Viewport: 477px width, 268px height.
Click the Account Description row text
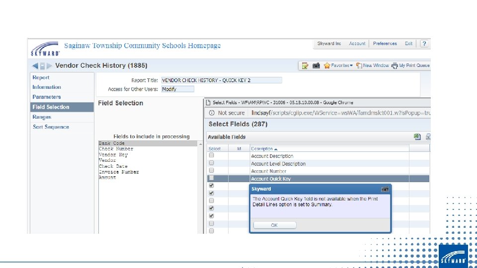click(272, 156)
